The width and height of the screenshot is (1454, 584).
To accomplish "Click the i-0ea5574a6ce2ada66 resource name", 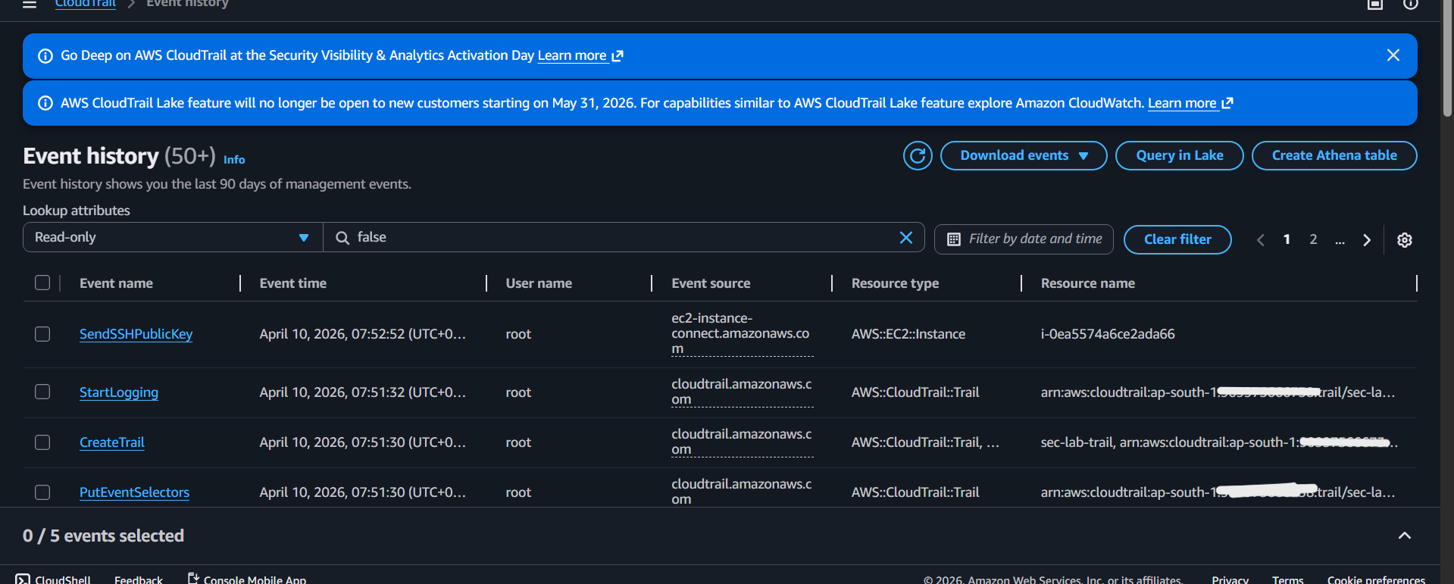I will [1108, 334].
